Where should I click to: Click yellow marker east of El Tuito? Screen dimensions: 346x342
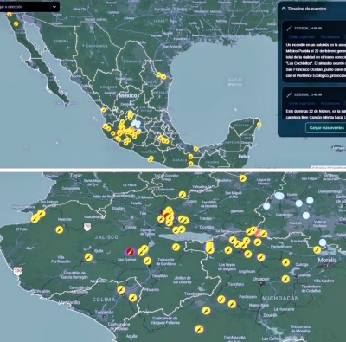pos(60,230)
